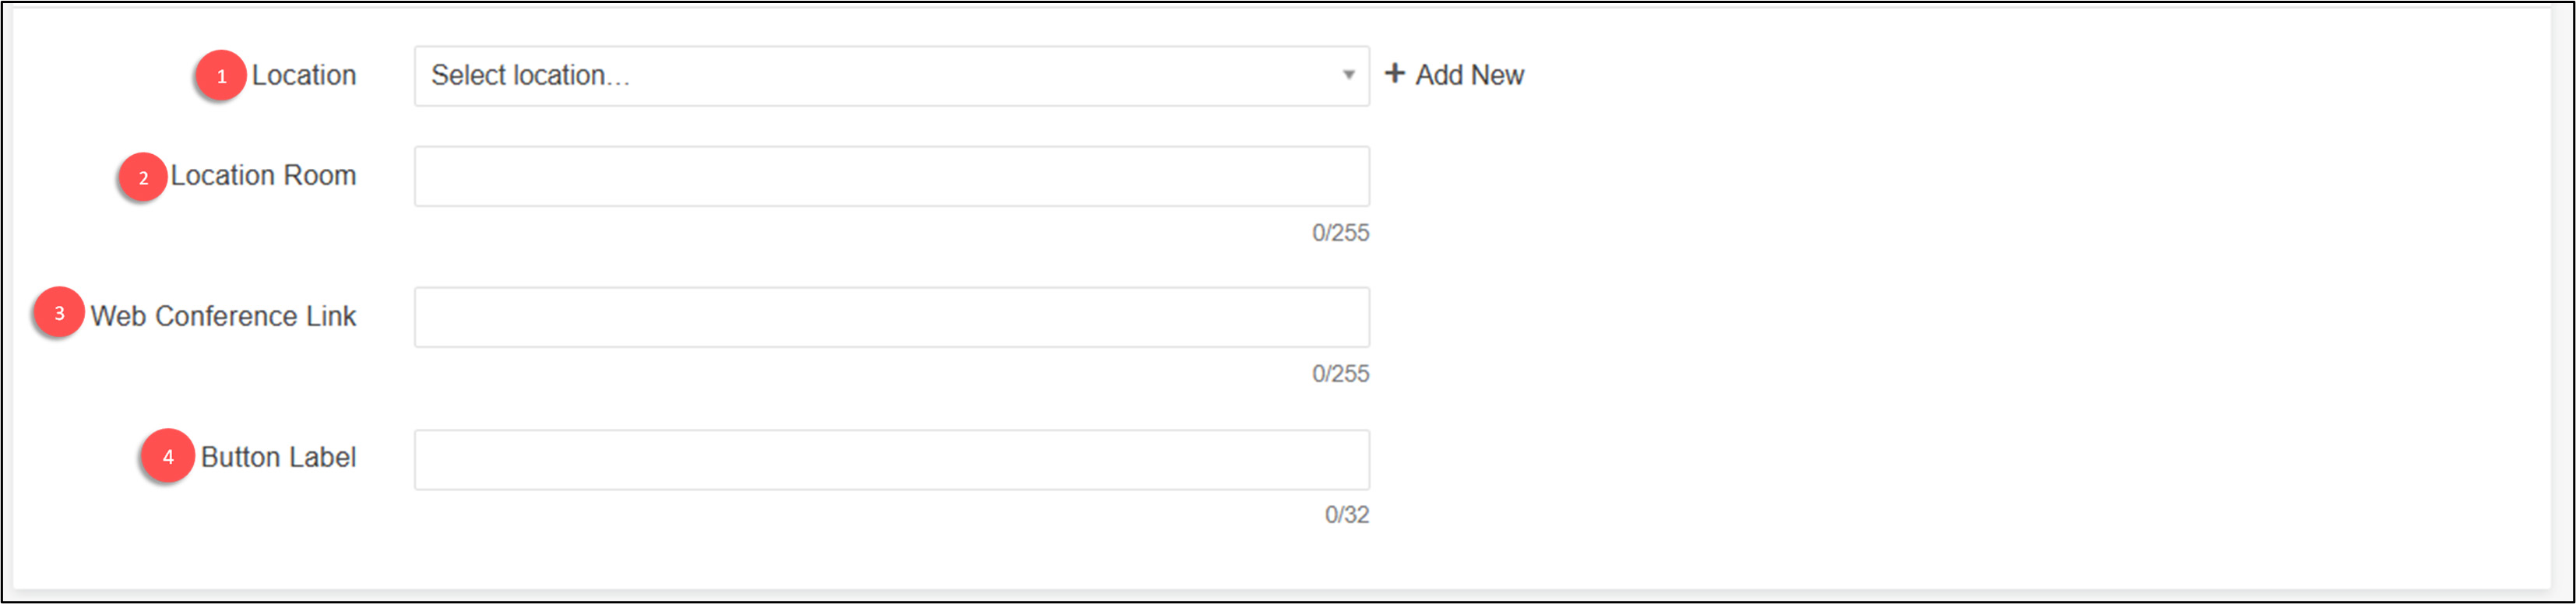Click the Add New link
The height and width of the screenshot is (604, 2576).
click(1455, 75)
